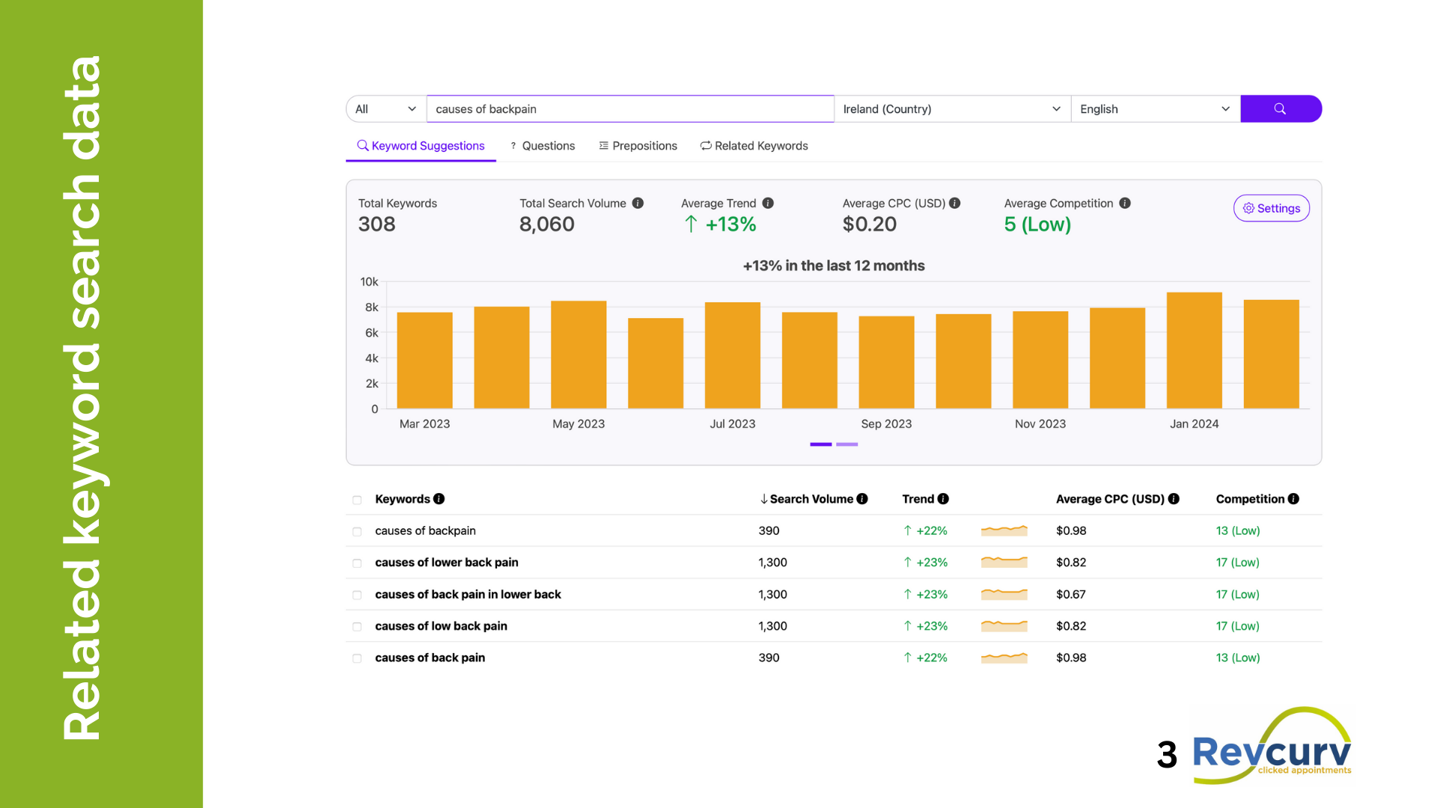Open the All filter dropdown
Image resolution: width=1437 pixels, height=808 pixels.
point(385,108)
